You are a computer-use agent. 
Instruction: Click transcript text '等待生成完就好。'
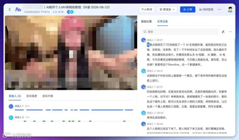pyautogui.click(x=157, y=118)
